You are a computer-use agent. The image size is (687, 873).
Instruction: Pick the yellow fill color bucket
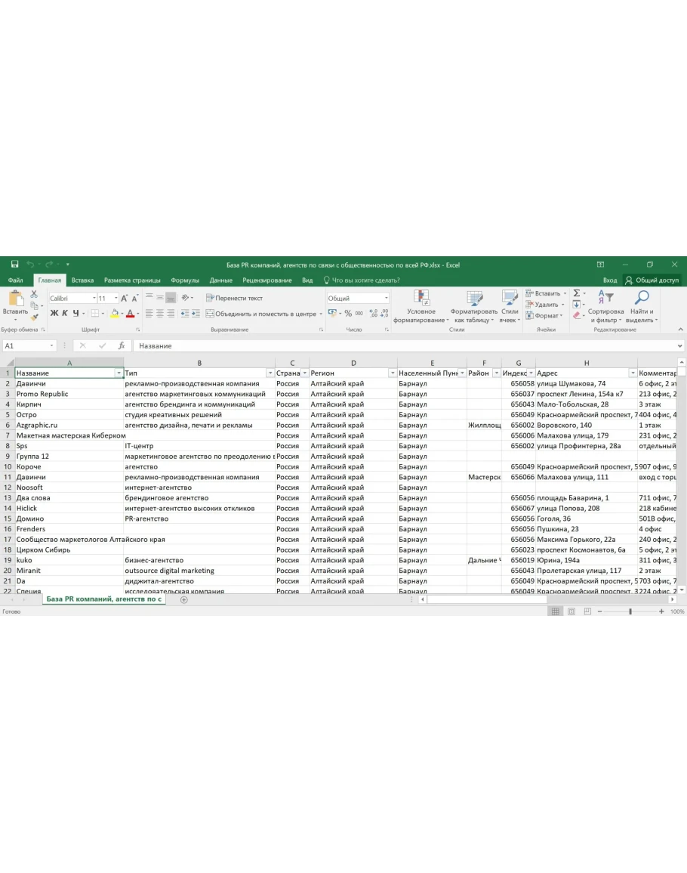[115, 314]
